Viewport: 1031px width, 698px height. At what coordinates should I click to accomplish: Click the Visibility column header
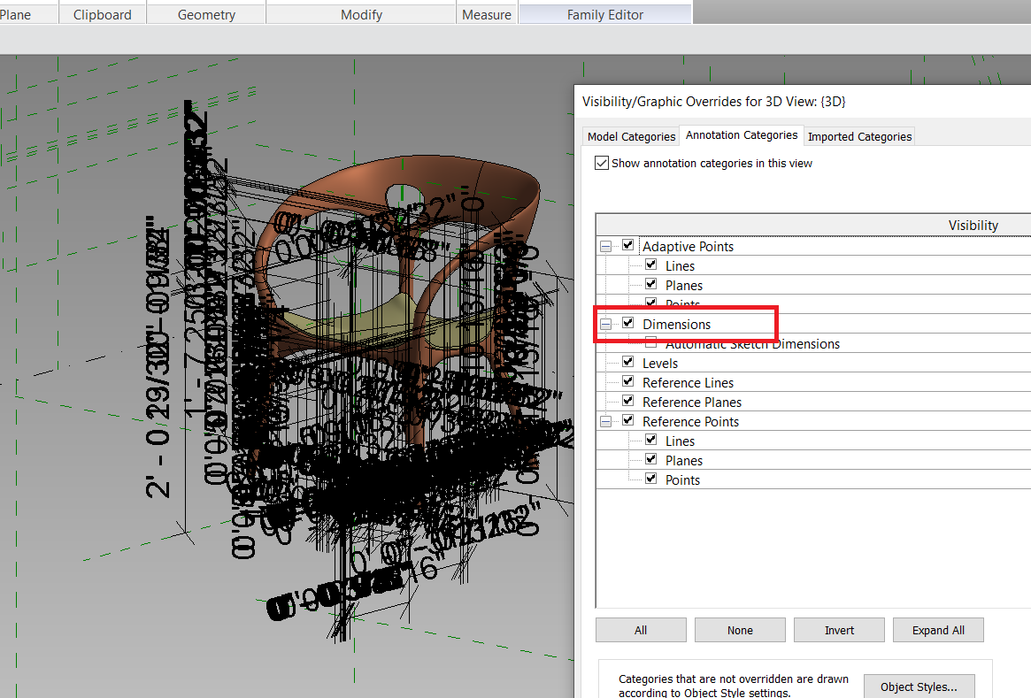(x=973, y=226)
